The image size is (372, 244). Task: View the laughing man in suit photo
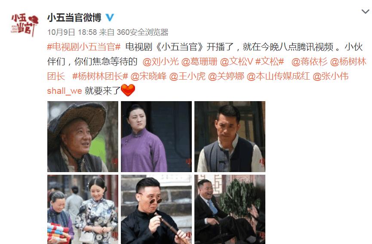click(230, 209)
